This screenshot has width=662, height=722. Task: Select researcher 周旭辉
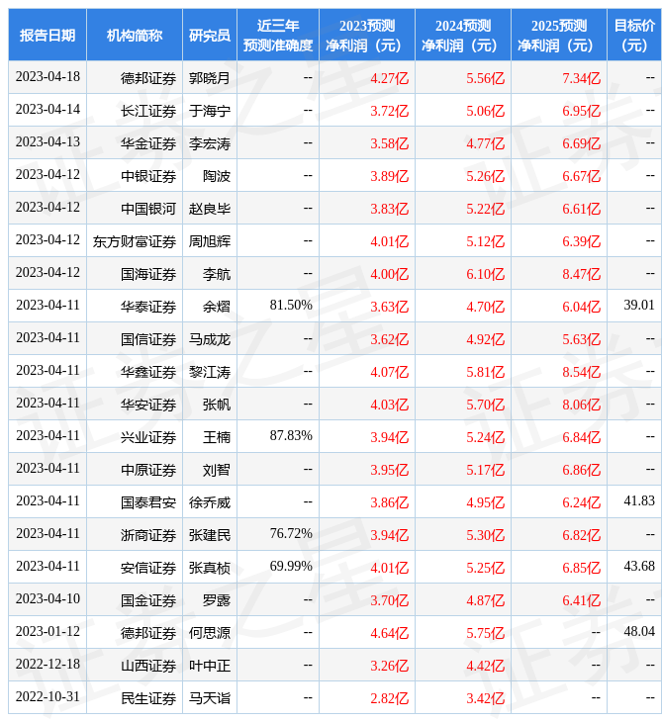click(x=210, y=241)
